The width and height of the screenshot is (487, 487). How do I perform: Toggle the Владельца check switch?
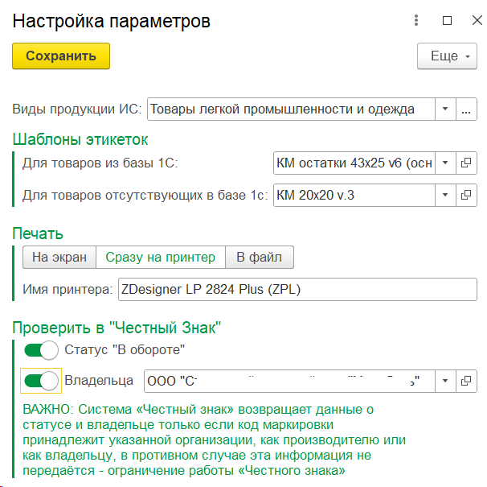point(41,380)
